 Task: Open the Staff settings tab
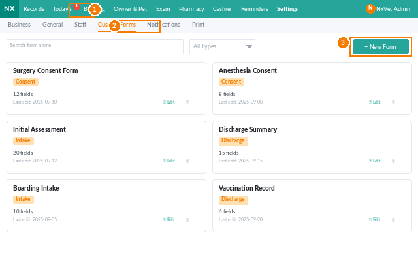click(x=80, y=25)
